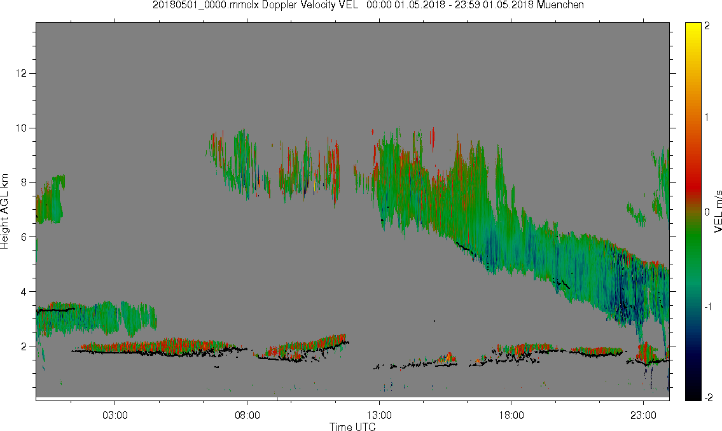Viewport: 722px width, 431px height.
Task: Click the colorbar value 0 label
Action: tap(707, 212)
